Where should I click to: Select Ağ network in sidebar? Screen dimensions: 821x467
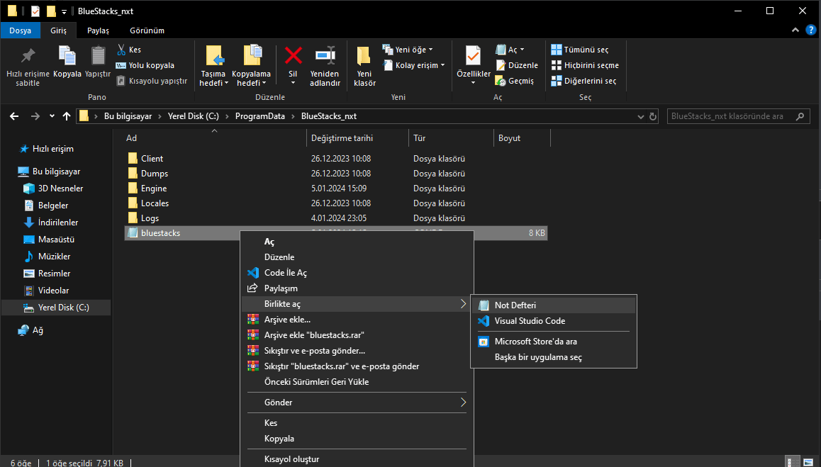(x=38, y=330)
